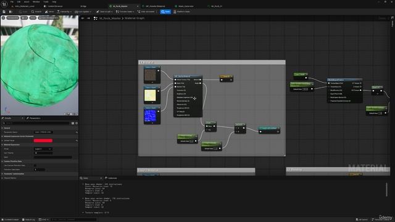Image resolution: width=395 pixels, height=222 pixels.
Task: Navigate back with graph left arrow
Action: 83,18
